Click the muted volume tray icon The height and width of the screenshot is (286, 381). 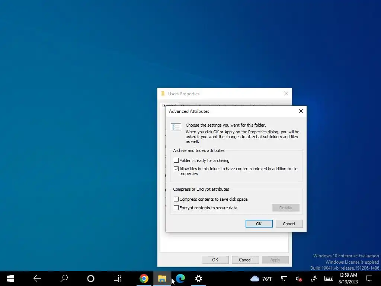(299, 279)
